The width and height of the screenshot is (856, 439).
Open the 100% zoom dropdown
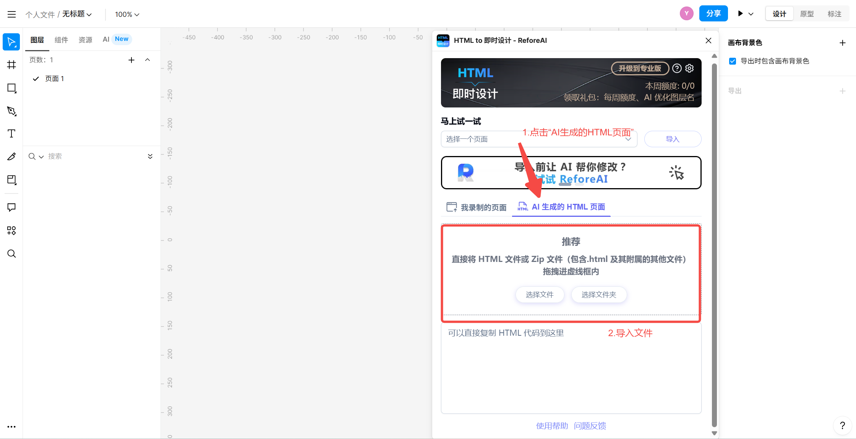pyautogui.click(x=127, y=14)
